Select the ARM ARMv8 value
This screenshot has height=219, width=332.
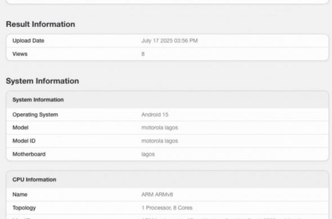click(157, 194)
